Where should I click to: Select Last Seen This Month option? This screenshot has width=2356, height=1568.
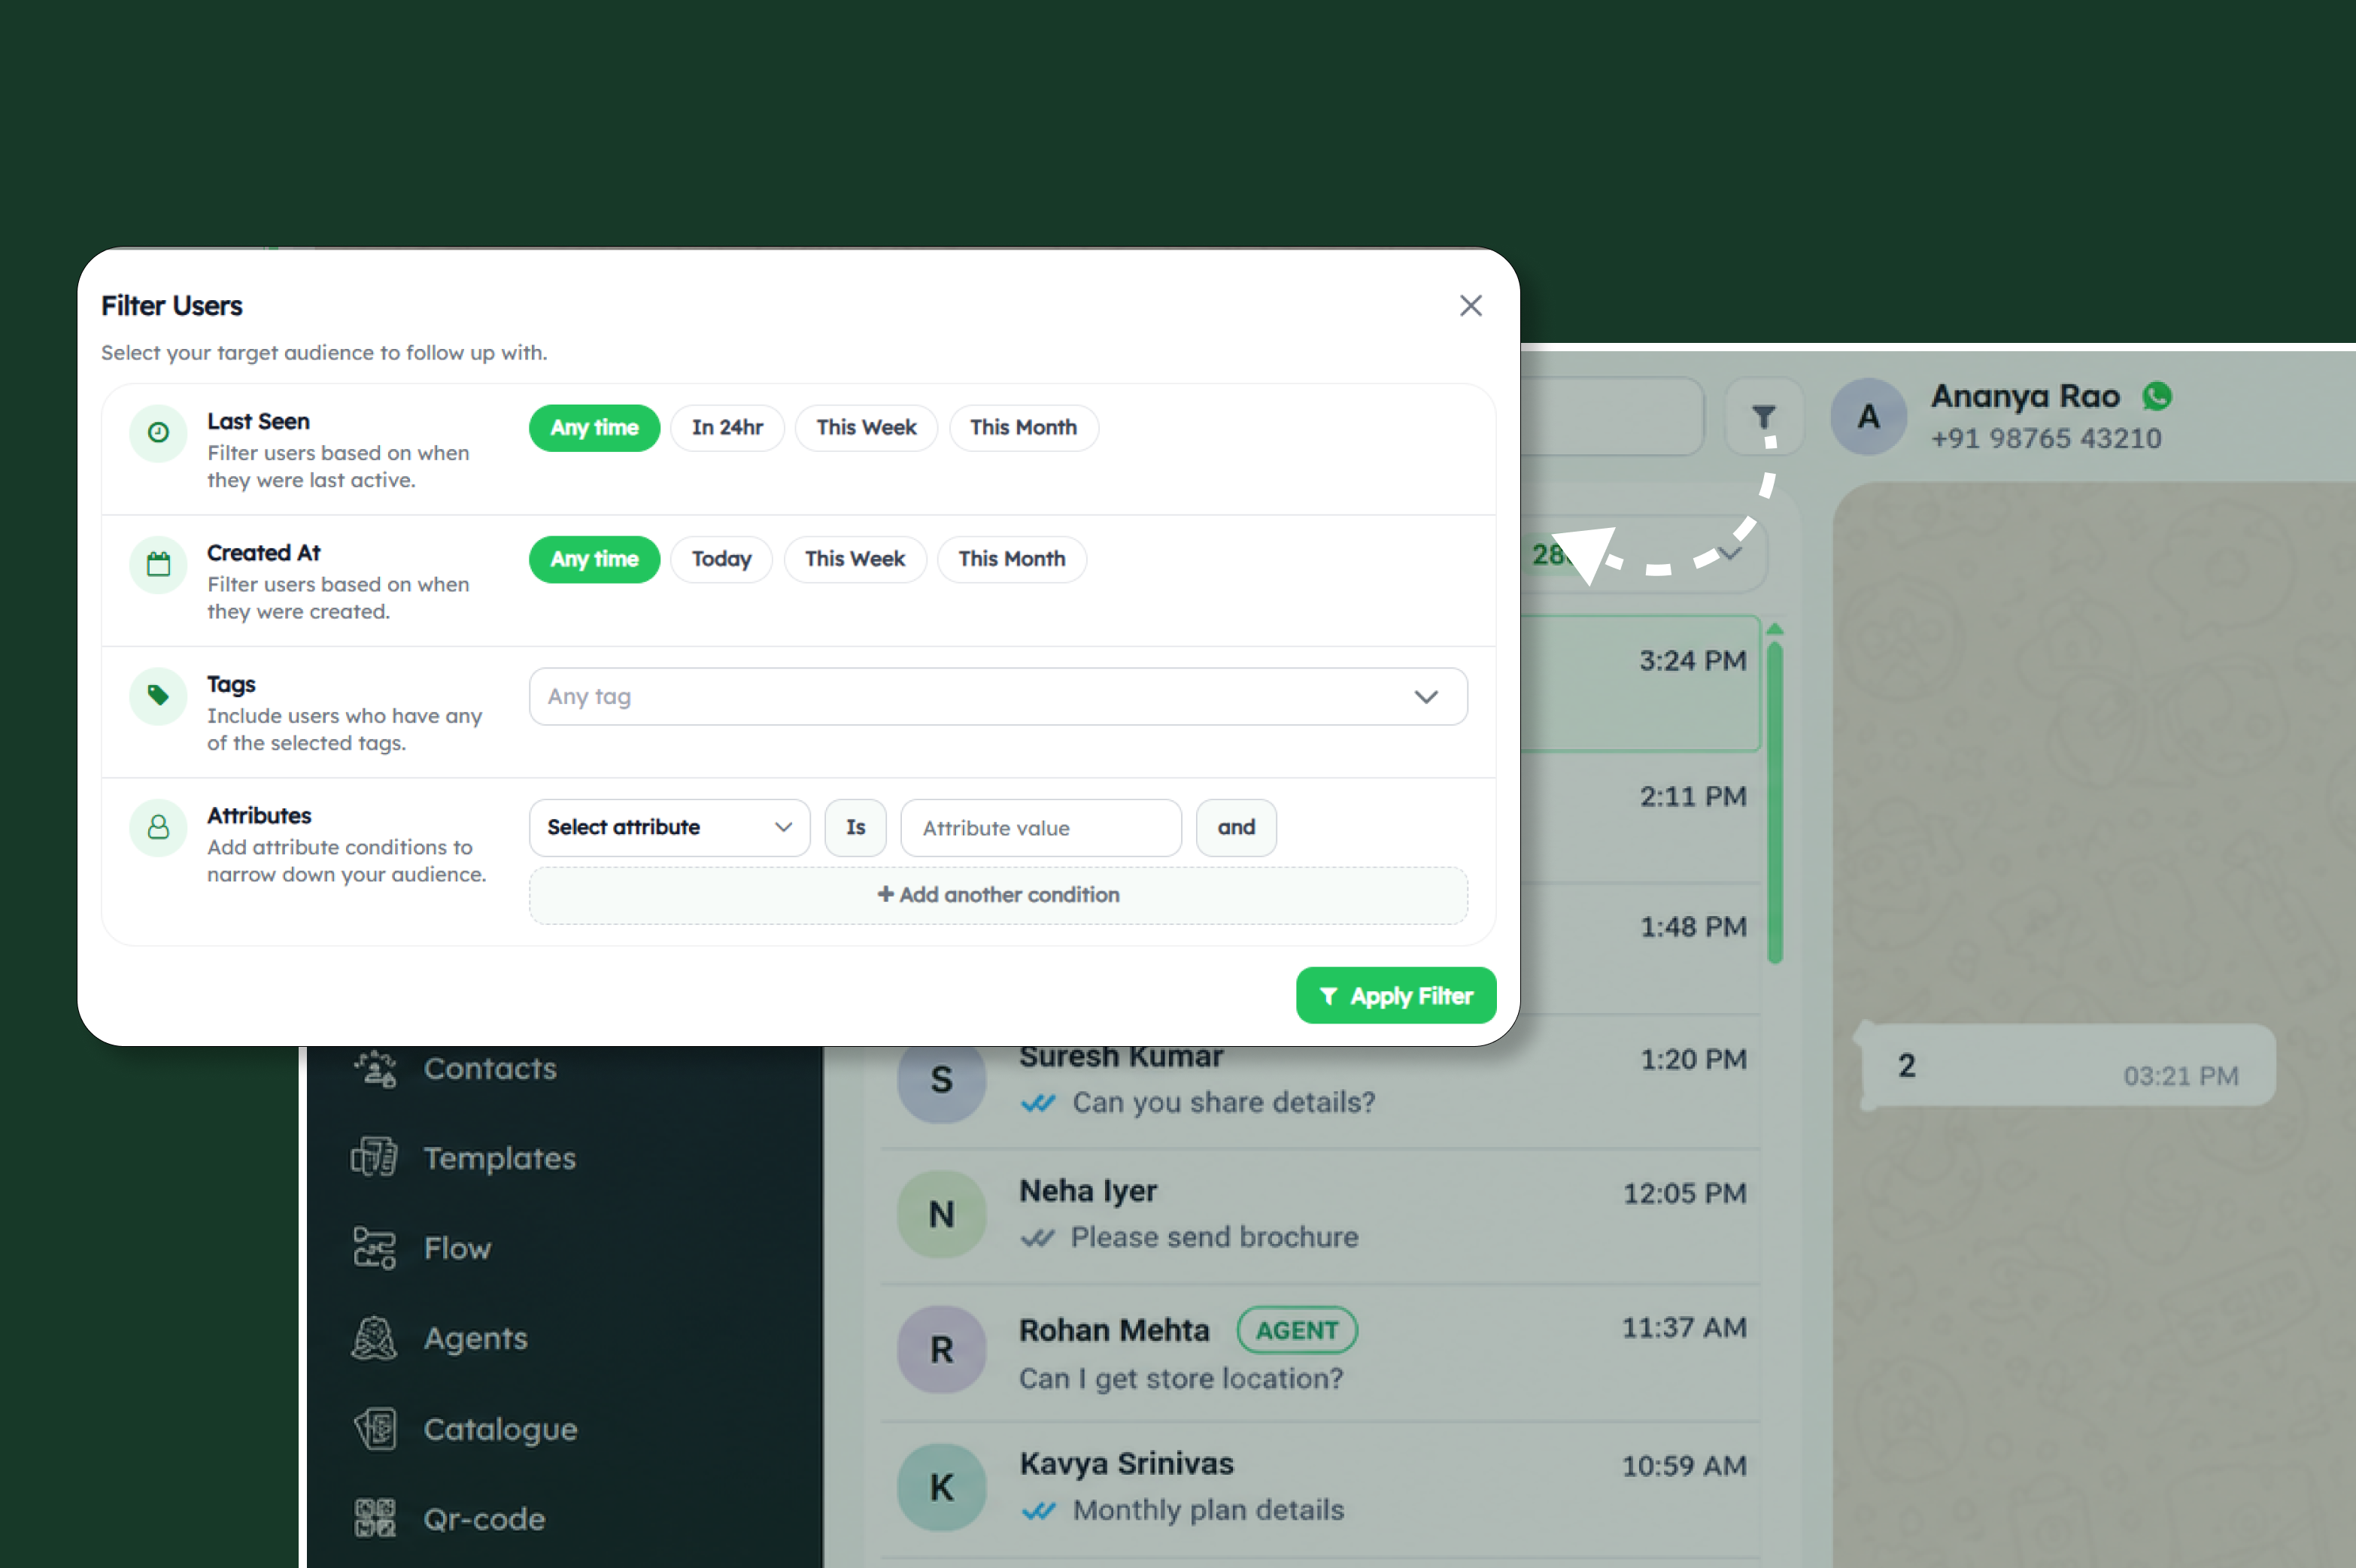[1023, 428]
